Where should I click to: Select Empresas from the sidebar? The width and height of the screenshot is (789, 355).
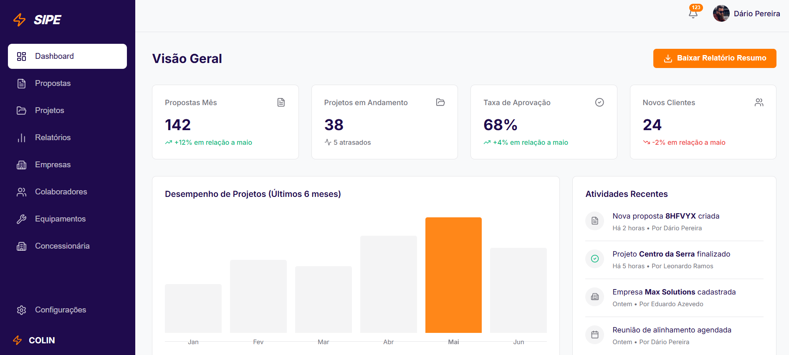click(x=67, y=165)
